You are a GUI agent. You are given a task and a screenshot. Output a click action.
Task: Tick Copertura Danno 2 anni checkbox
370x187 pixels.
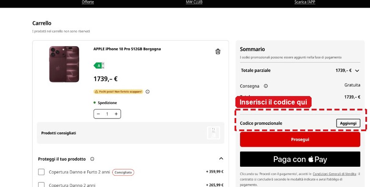pos(41,184)
